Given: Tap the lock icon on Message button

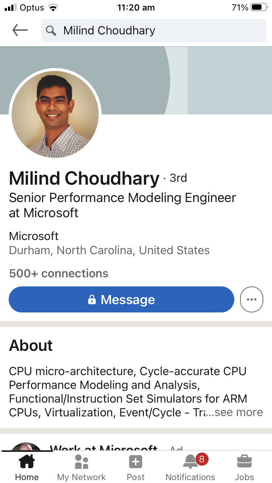Looking at the screenshot, I should (x=92, y=299).
